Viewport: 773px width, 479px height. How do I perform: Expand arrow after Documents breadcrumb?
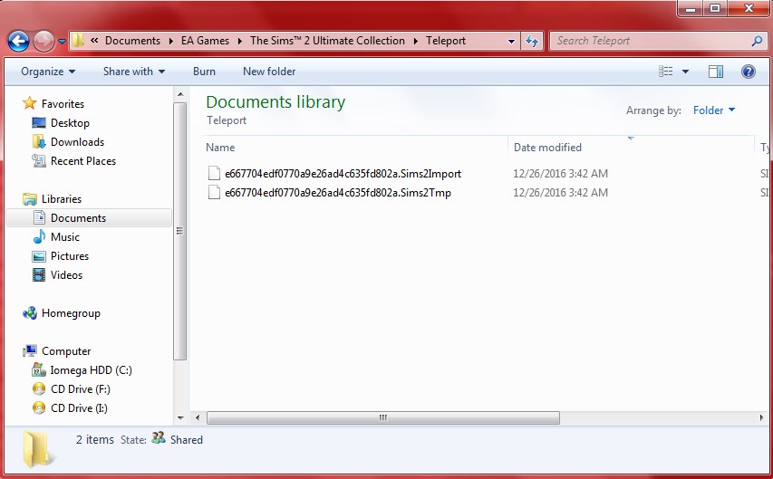[171, 42]
